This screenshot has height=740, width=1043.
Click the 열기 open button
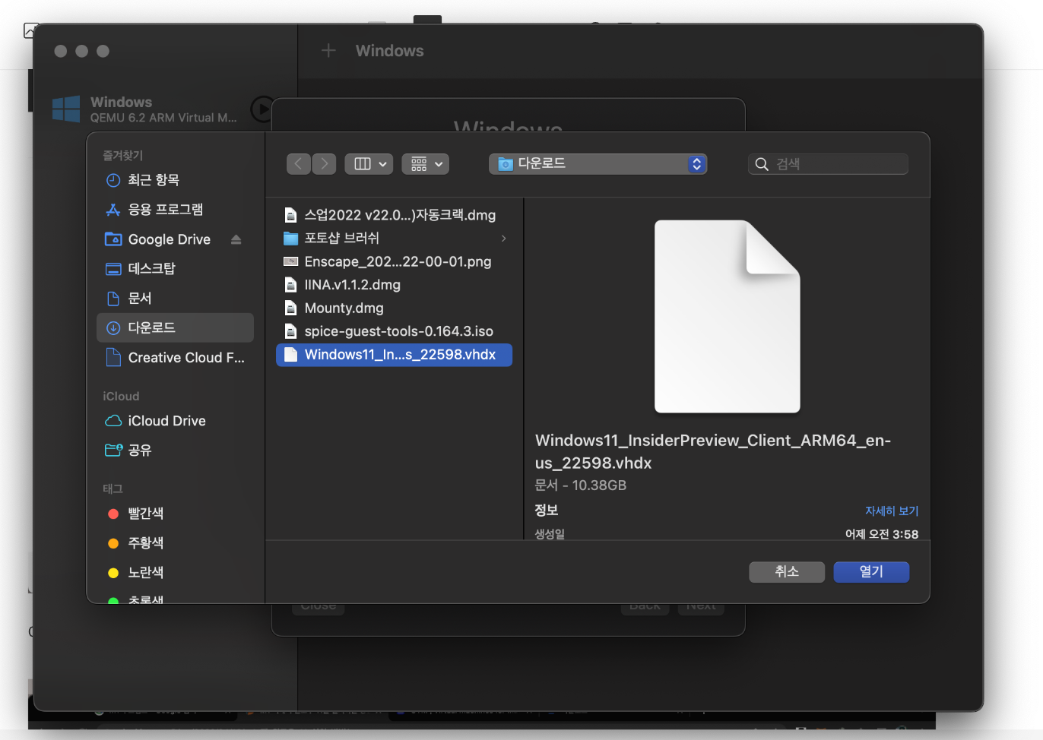871,572
